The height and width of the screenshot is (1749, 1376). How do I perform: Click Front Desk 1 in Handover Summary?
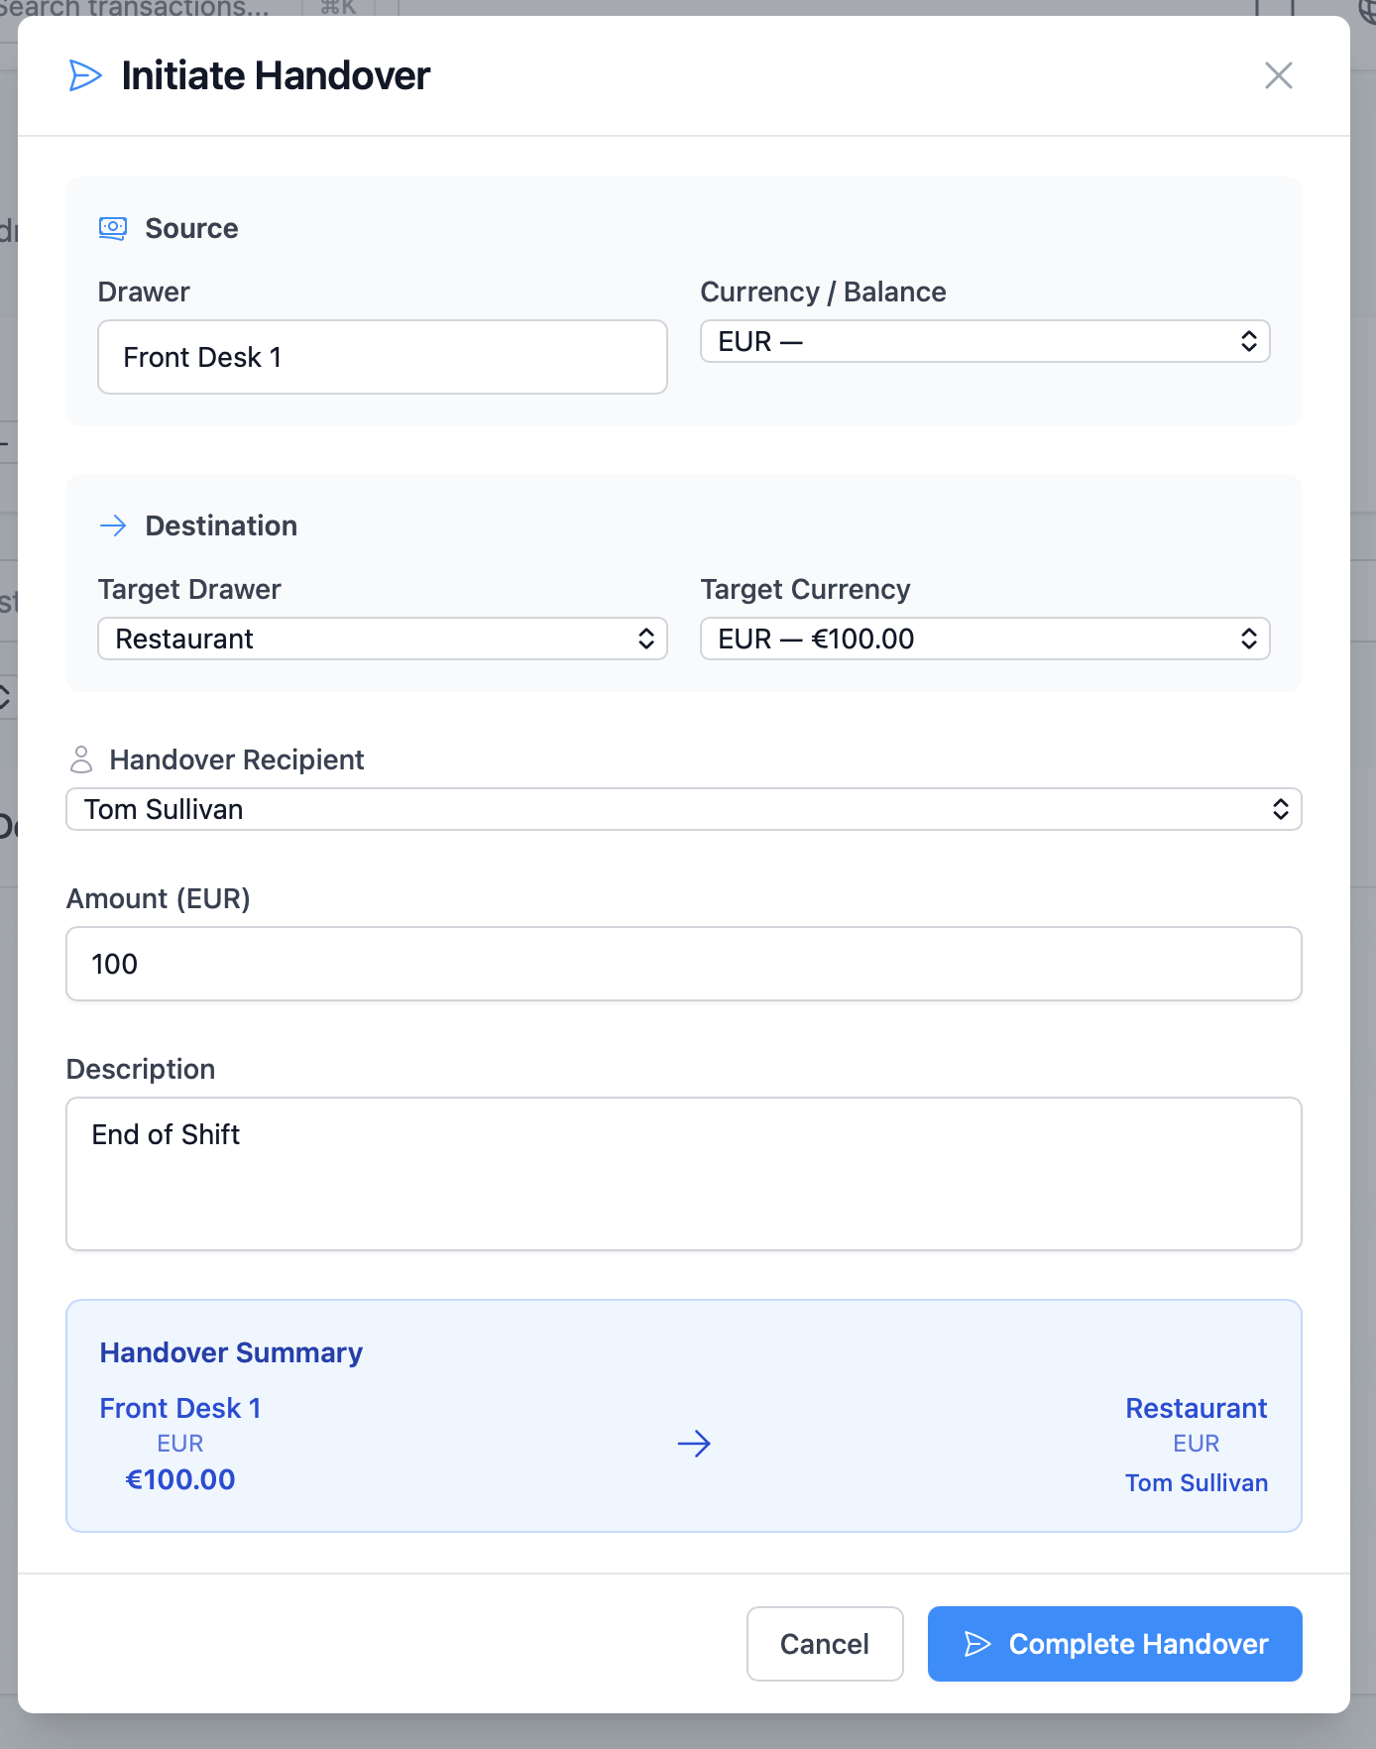(x=180, y=1408)
